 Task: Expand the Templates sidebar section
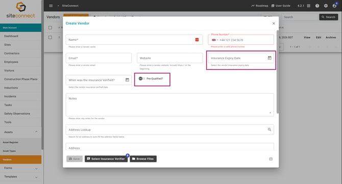click(x=36, y=177)
